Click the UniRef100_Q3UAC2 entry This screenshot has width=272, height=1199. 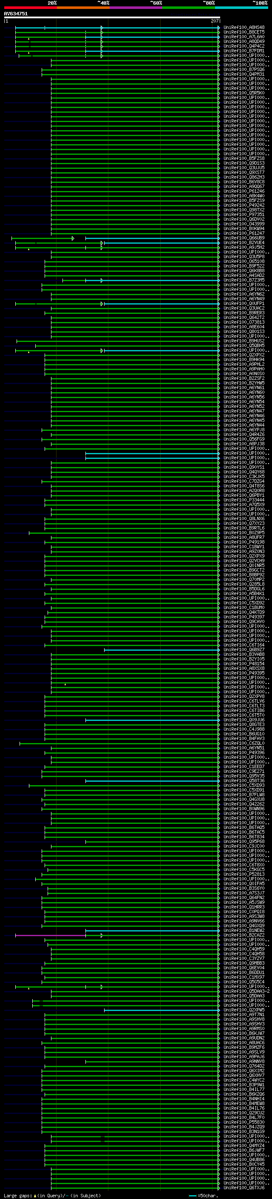coord(244,308)
